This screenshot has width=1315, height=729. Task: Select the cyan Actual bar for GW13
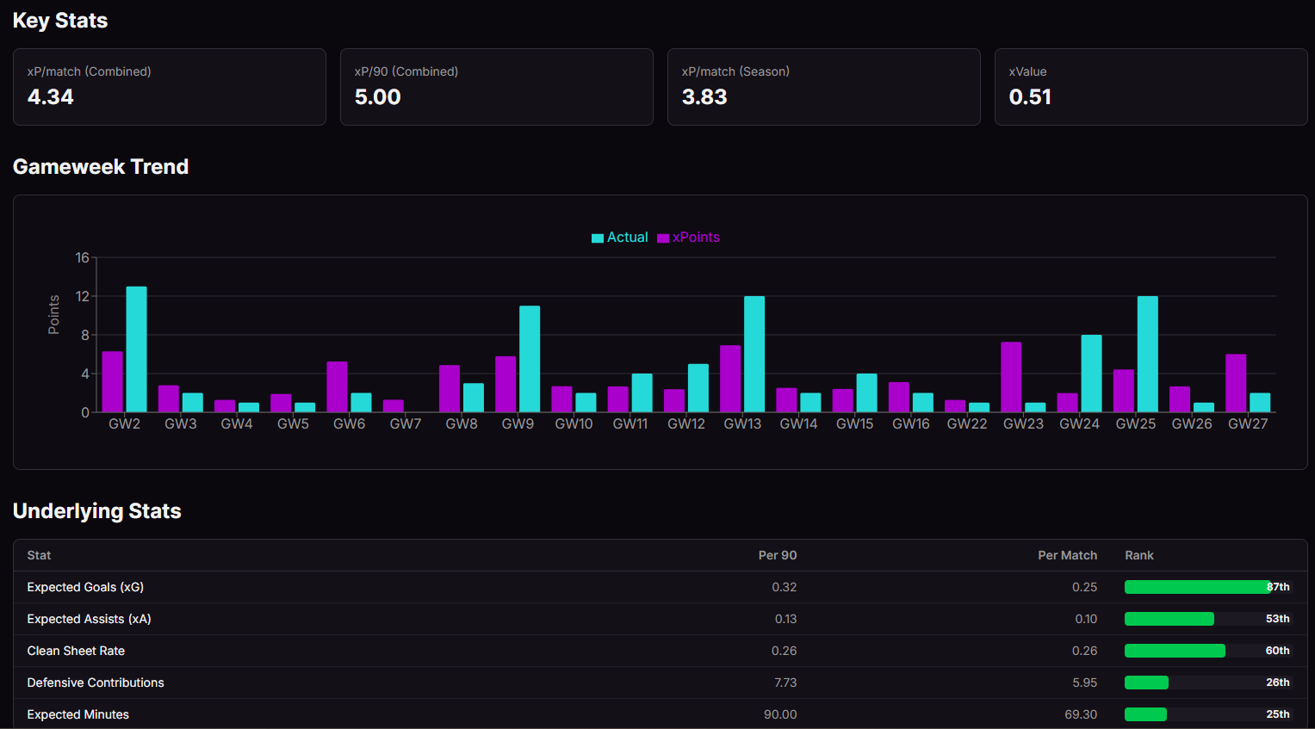point(754,354)
